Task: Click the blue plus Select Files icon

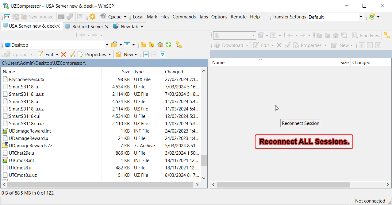Action: tap(146, 55)
